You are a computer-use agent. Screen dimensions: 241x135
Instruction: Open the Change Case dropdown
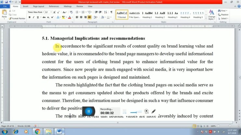pyautogui.click(x=64, y=12)
